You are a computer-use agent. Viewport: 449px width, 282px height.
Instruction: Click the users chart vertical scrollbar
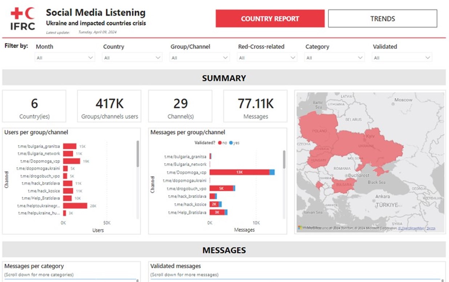tap(138, 154)
